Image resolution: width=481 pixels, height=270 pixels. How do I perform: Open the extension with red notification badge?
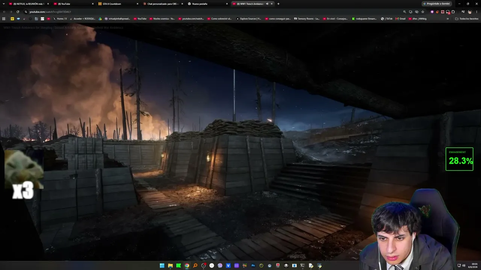pyautogui.click(x=448, y=12)
